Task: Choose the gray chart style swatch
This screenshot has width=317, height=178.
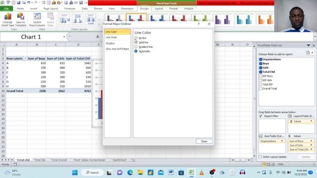Action: click(x=114, y=18)
